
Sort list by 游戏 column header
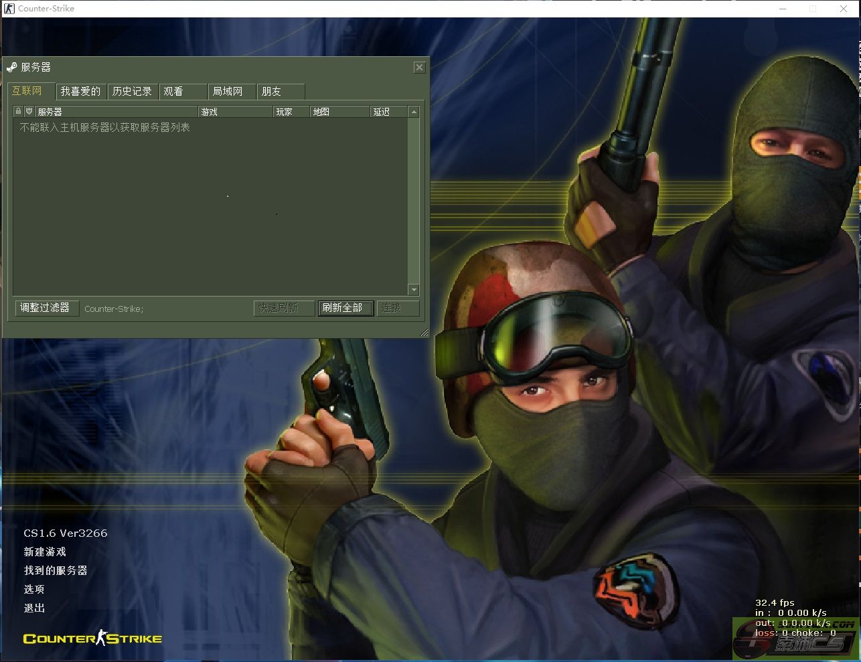tap(236, 112)
